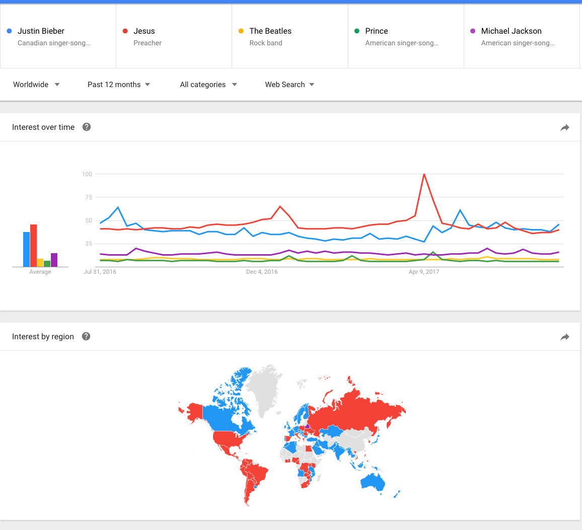Image resolution: width=582 pixels, height=530 pixels.
Task: Click the blue Justin Bieber average bar
Action: pyautogui.click(x=26, y=250)
